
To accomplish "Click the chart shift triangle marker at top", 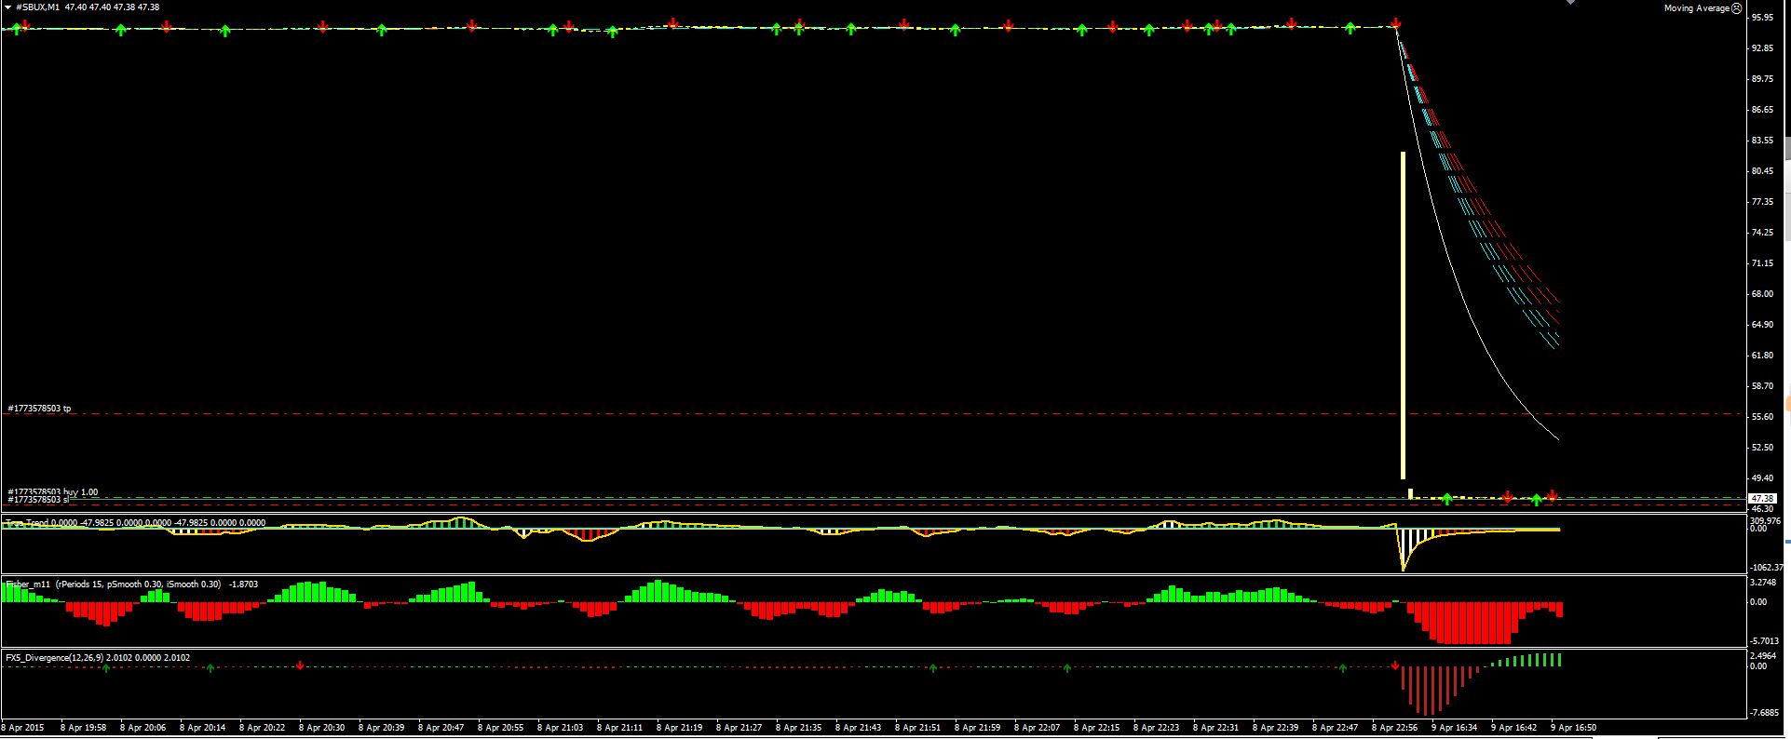I will pyautogui.click(x=1570, y=3).
